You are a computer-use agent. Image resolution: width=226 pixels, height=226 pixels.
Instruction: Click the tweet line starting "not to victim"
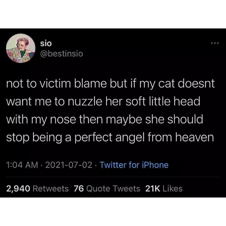coord(110,84)
